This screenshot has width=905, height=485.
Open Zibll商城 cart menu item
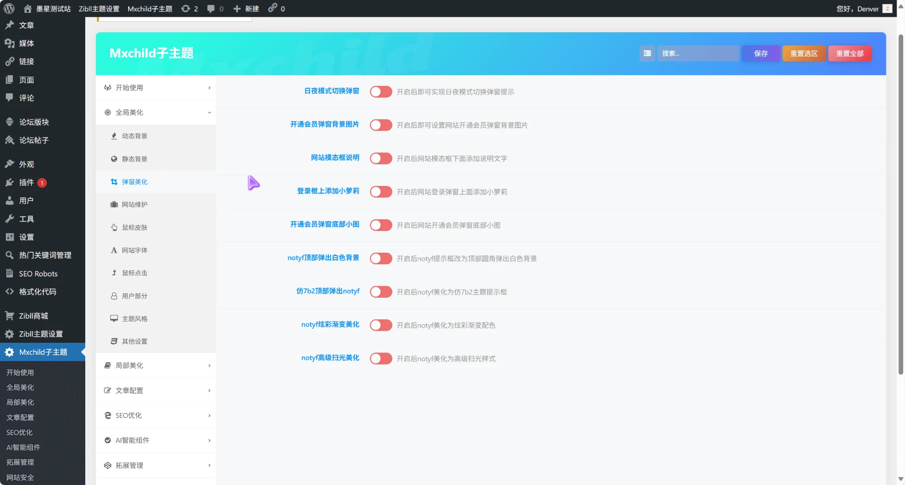[33, 316]
